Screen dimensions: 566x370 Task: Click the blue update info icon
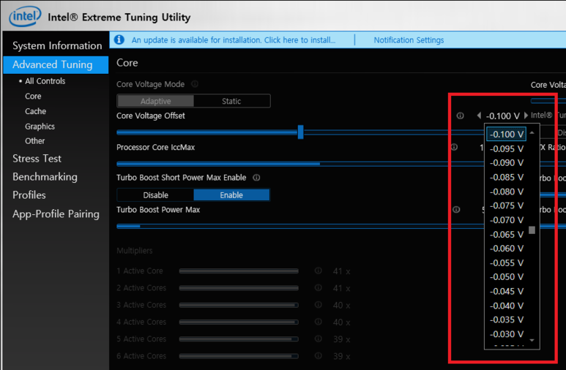point(119,39)
